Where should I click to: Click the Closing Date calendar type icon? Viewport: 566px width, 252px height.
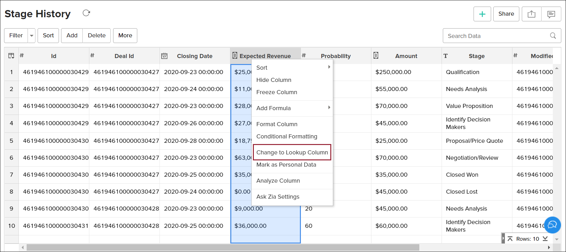coord(164,56)
